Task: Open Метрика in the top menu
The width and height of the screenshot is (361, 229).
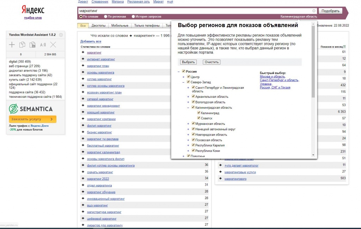Action: (117, 2)
